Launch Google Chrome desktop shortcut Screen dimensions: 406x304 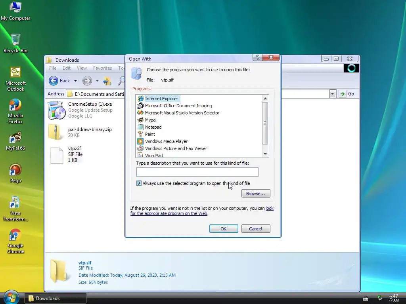[15, 241]
